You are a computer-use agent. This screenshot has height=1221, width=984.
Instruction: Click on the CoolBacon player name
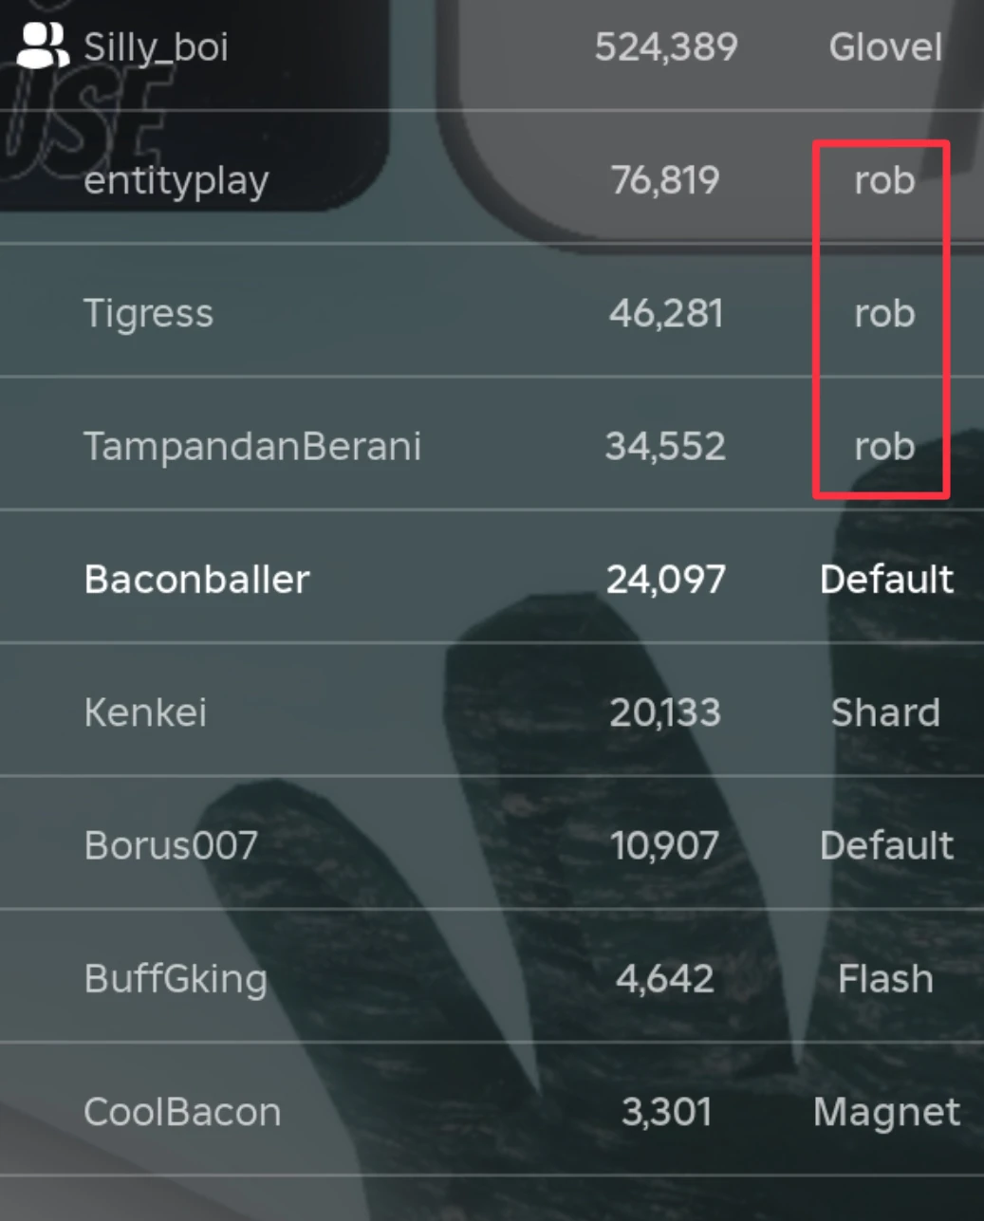182,1112
